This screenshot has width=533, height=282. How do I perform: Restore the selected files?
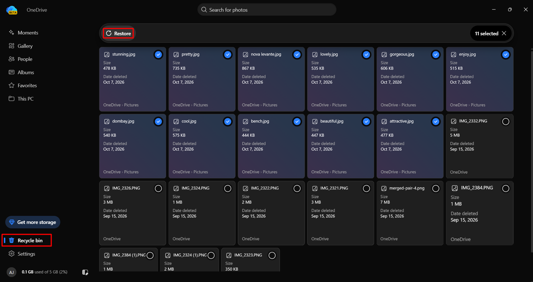pos(118,33)
